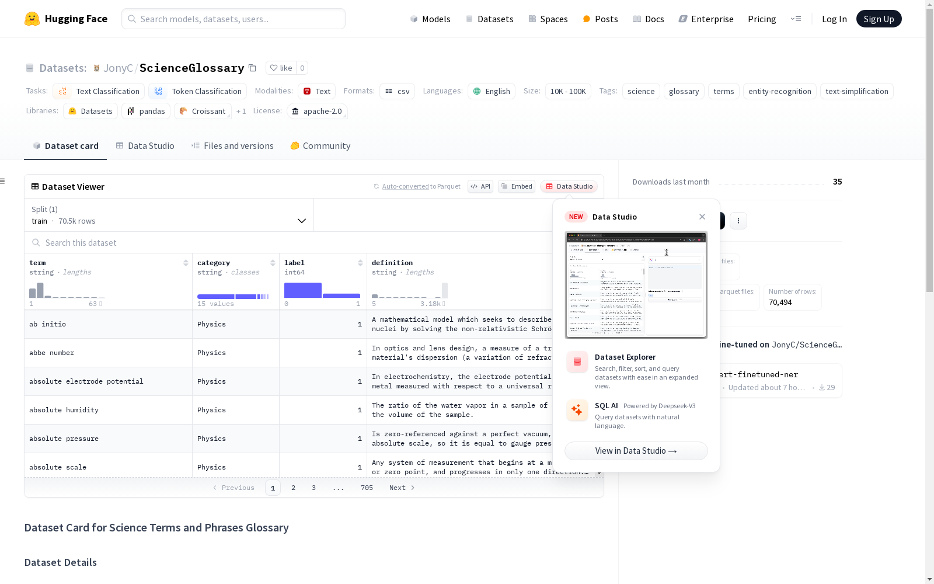Open Spaces in the top navigation
This screenshot has height=584, width=934.
[x=548, y=19]
